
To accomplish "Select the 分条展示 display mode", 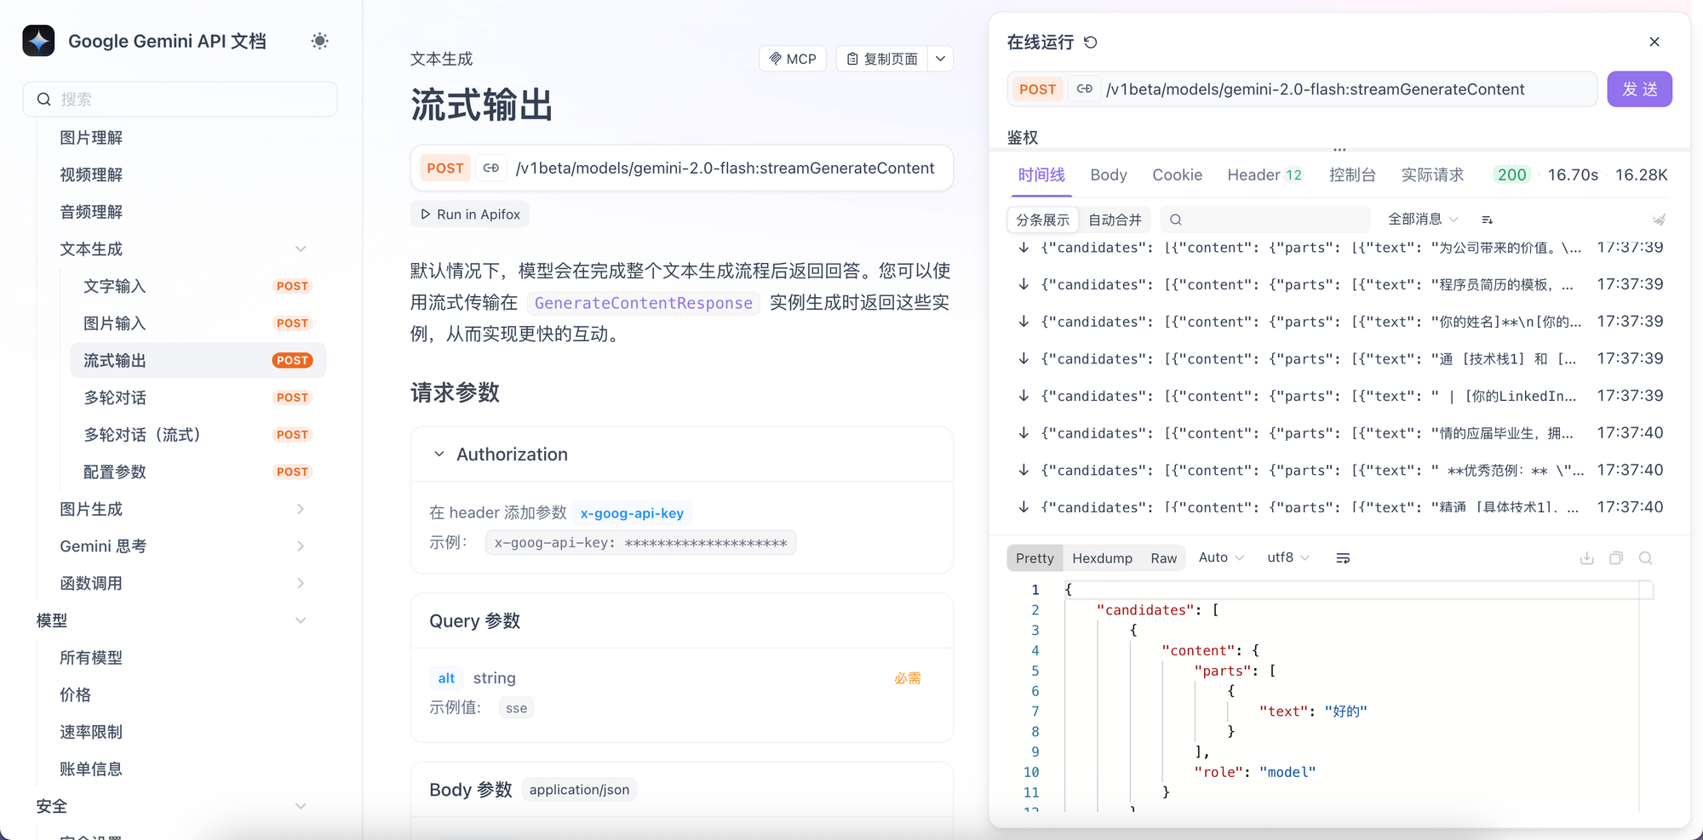I will pyautogui.click(x=1042, y=220).
